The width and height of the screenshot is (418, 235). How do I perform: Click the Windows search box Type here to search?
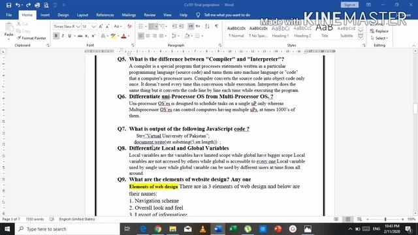click(x=67, y=229)
